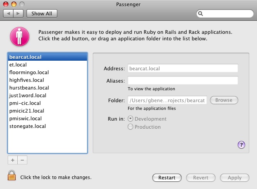The image size is (257, 189).
Task: Select the Production radio button
Action: click(x=130, y=127)
